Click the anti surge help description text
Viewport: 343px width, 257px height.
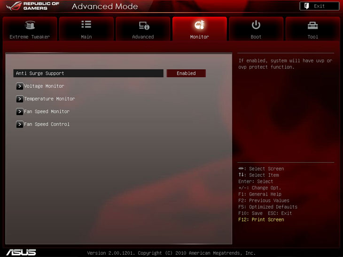pyautogui.click(x=285, y=64)
